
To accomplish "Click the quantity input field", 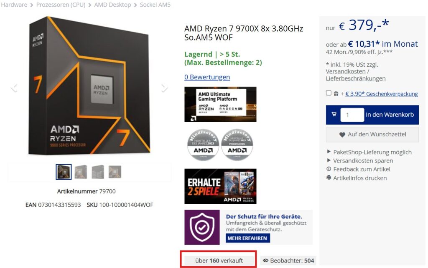I will (x=352, y=115).
